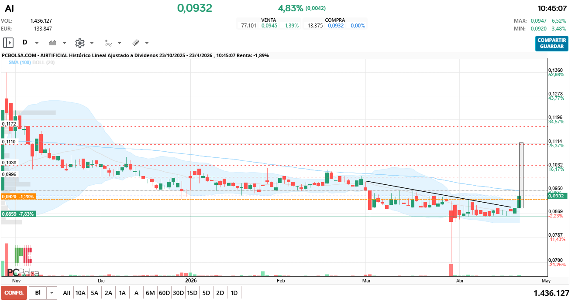The height and width of the screenshot is (302, 575).
Task: Open the CONFG. button
Action: (14, 293)
